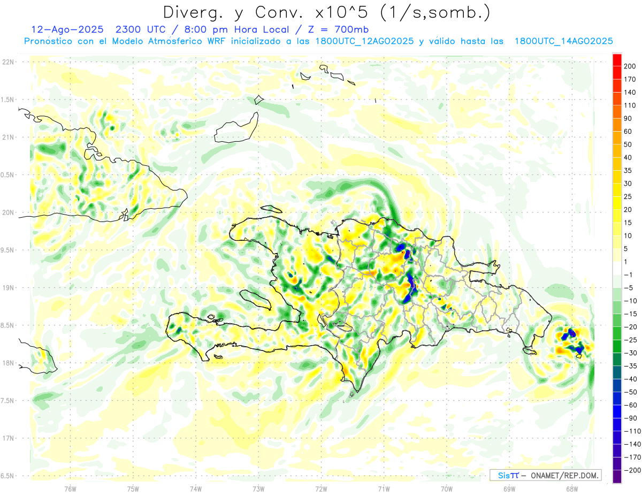Click the '70W' longitude label

pos(446,489)
